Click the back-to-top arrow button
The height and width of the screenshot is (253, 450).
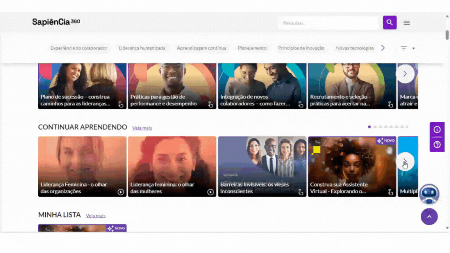pyautogui.click(x=429, y=217)
